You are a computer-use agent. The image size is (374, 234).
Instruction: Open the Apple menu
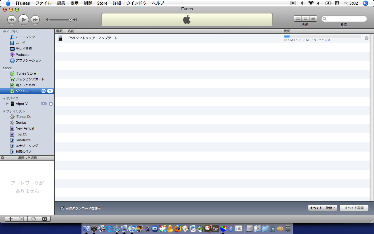coord(8,3)
